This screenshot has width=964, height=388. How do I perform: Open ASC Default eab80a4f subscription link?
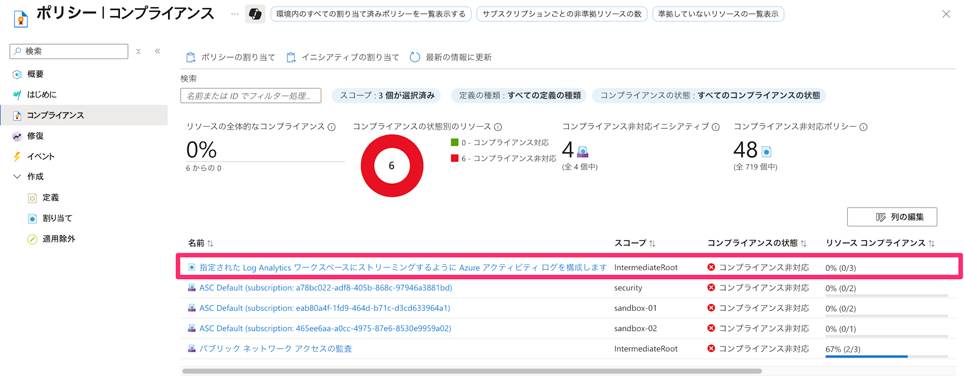[x=325, y=308]
